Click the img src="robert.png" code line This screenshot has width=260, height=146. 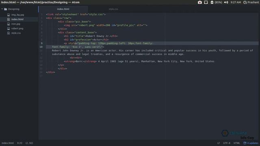click(106, 25)
